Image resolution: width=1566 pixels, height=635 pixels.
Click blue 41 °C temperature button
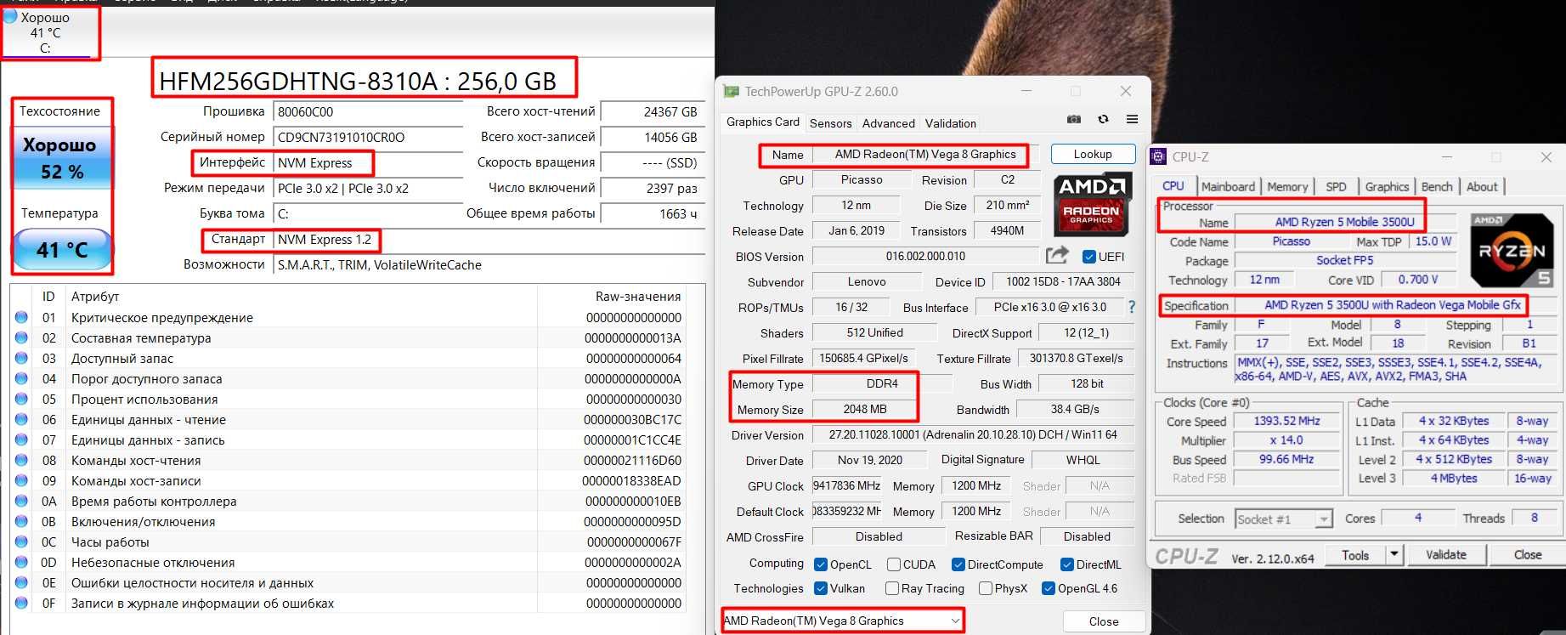coord(62,250)
